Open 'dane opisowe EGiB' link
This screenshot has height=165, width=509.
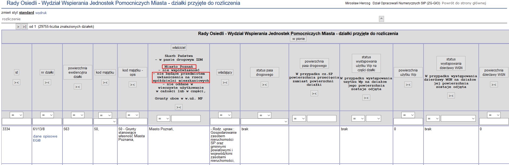[45, 138]
